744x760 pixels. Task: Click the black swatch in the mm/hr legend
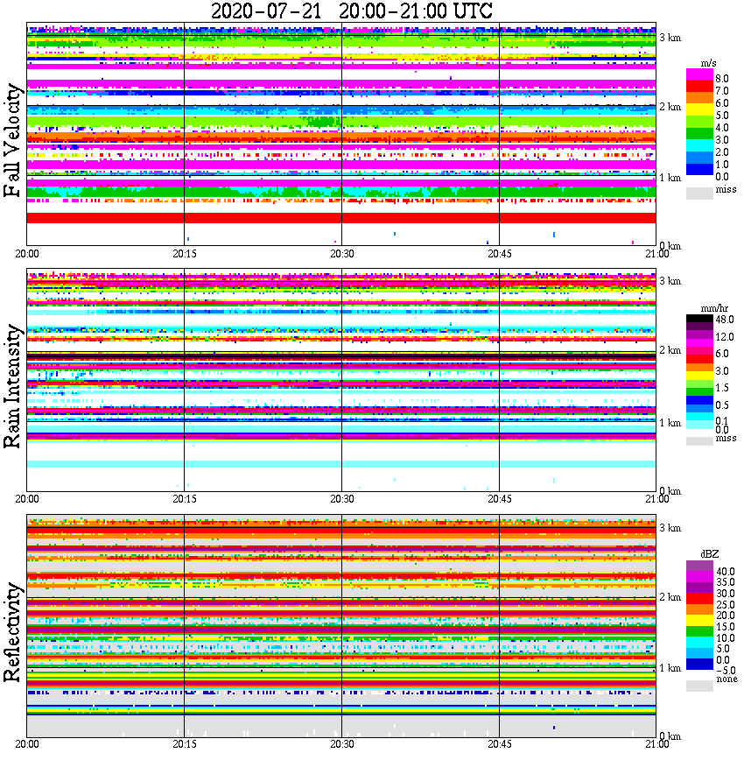(x=699, y=319)
